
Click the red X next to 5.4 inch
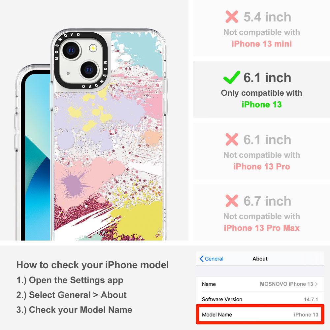pyautogui.click(x=232, y=16)
